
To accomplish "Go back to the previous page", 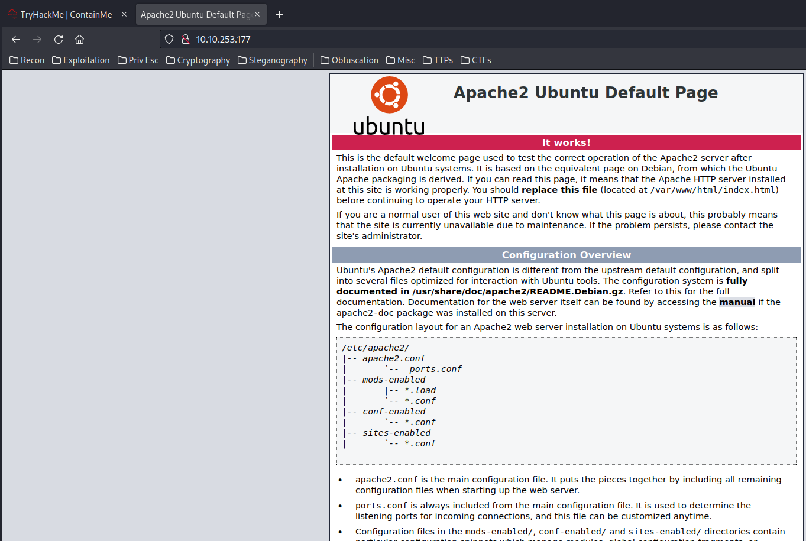I will point(16,40).
